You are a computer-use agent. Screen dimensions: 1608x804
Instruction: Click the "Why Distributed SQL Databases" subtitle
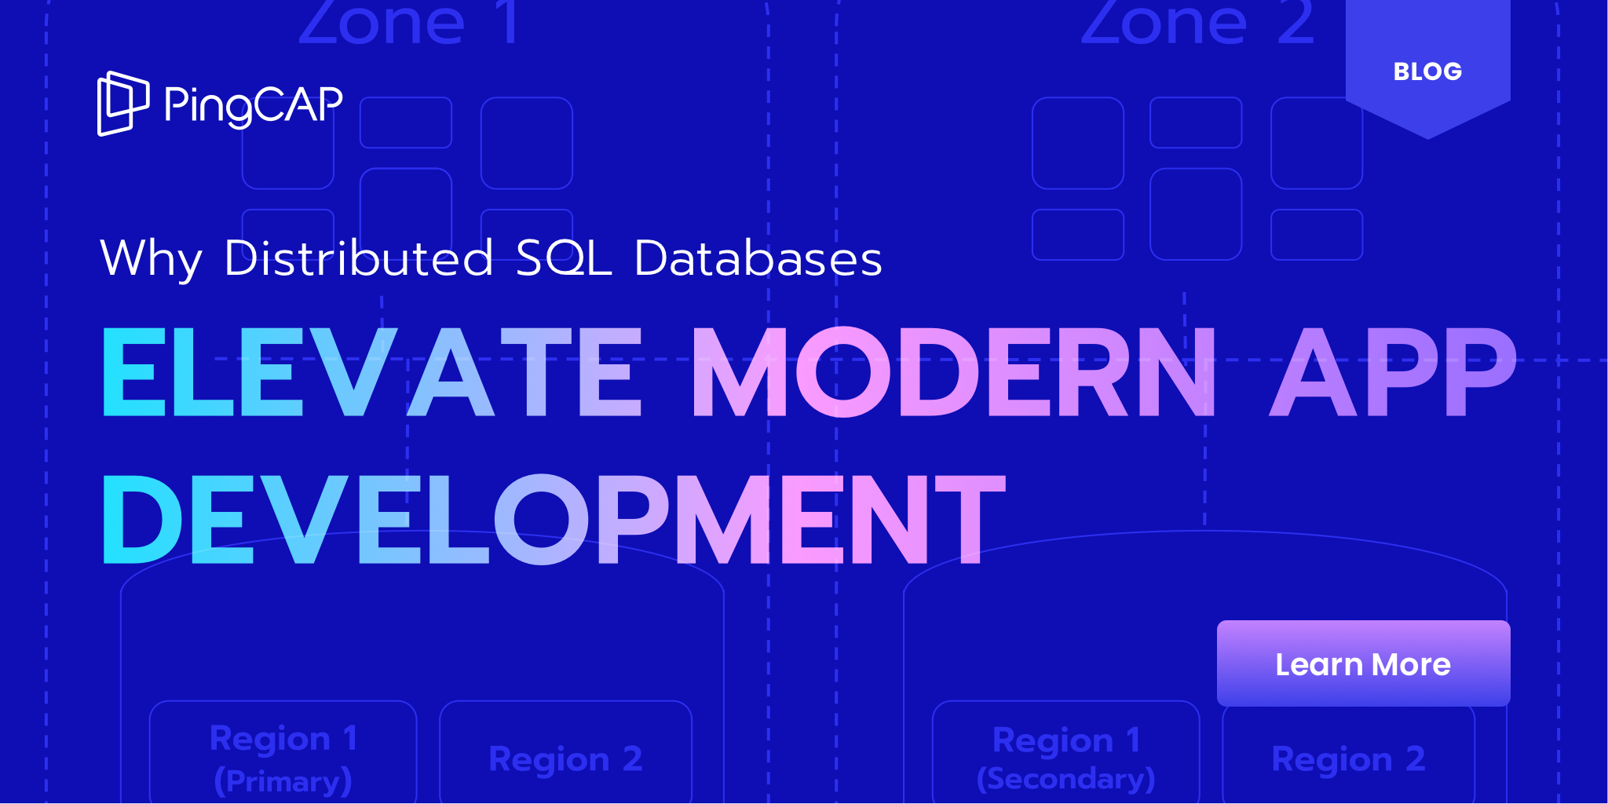(491, 258)
